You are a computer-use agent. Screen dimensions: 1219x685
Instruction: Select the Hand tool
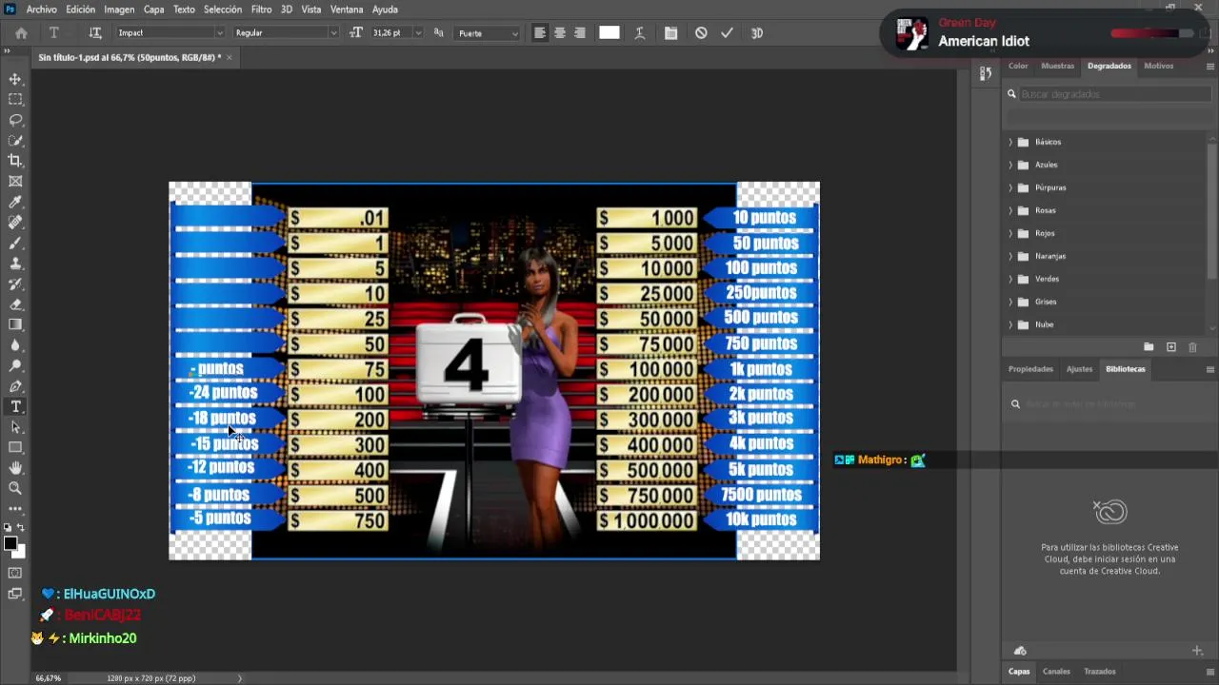(x=15, y=468)
